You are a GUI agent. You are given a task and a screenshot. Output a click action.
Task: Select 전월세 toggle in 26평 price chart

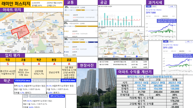[154, 6]
